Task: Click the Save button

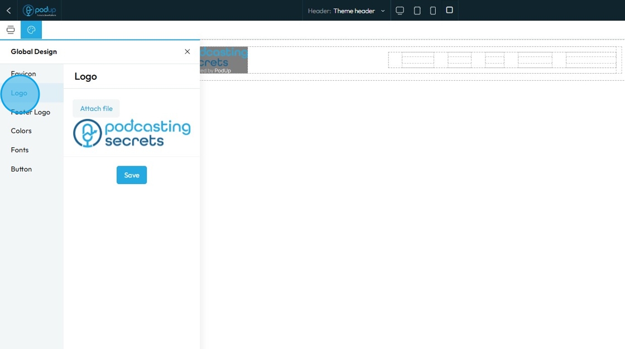Action: [132, 175]
